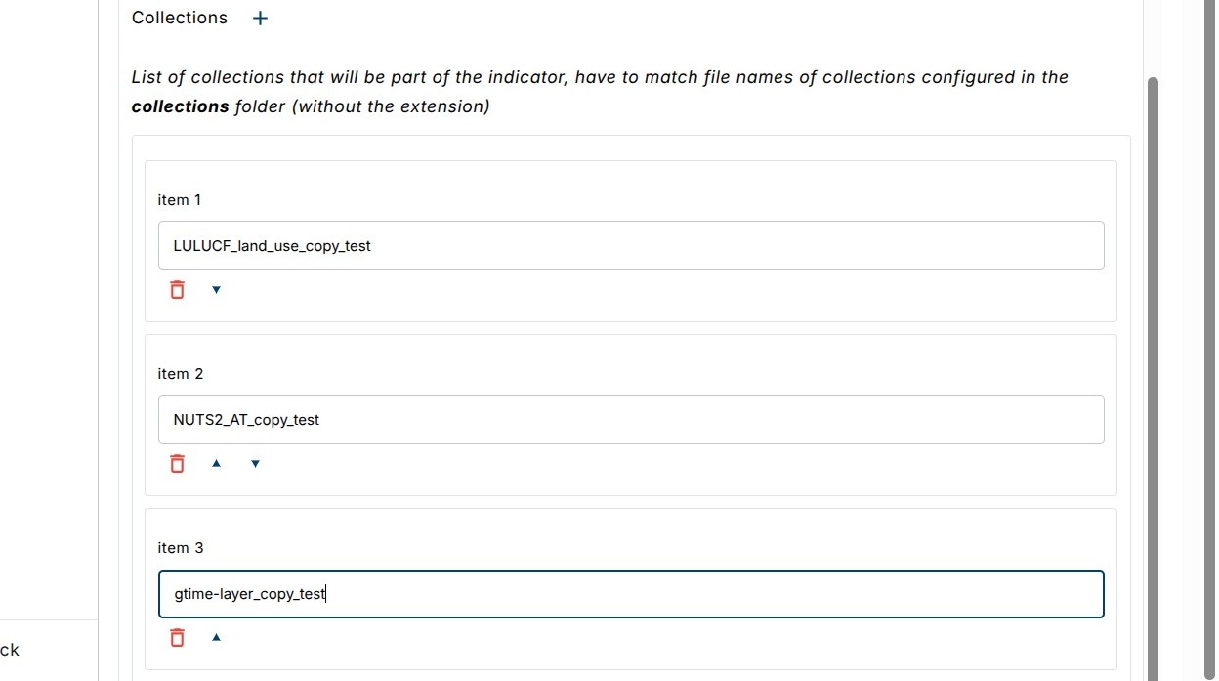Move item 2 up with the up arrow
This screenshot has width=1219, height=681.
click(217, 464)
